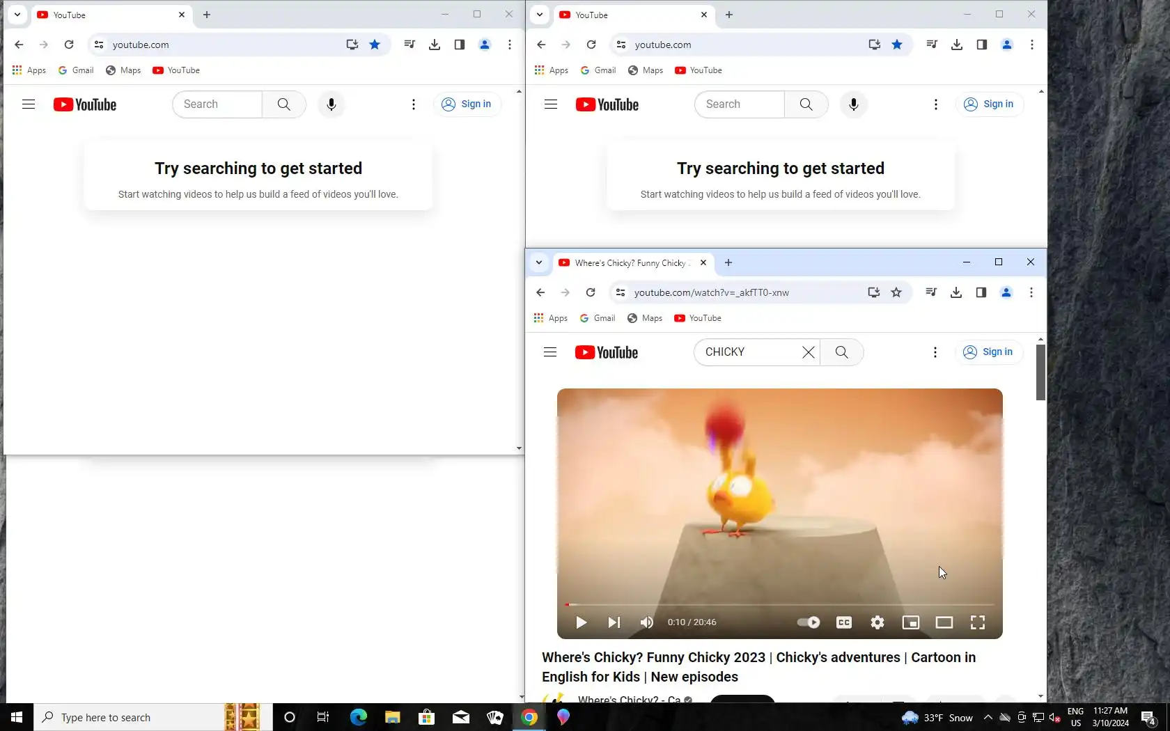This screenshot has width=1170, height=731.
Task: Enter fullscreen video mode
Action: (x=978, y=622)
